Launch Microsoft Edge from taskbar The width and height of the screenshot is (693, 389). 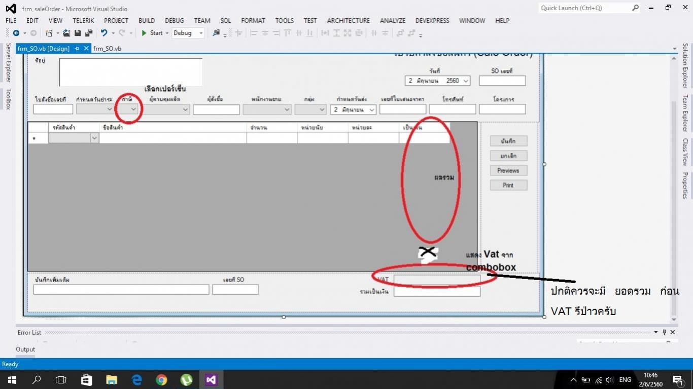click(136, 379)
